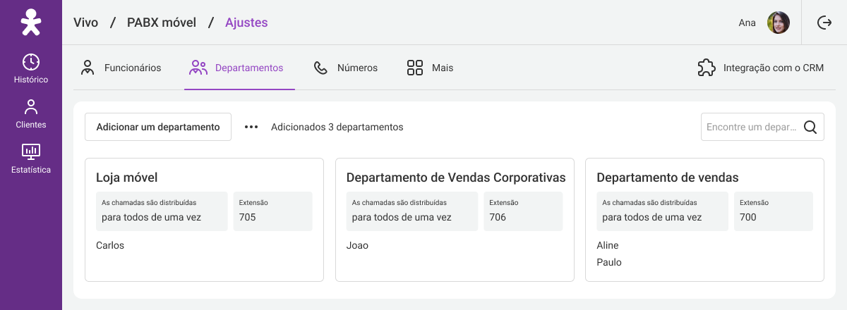
Task: Open the Departamento de vendas card
Action: coord(704,220)
